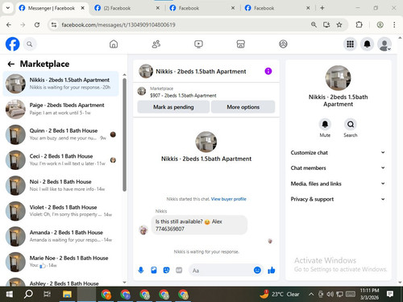Viewport: 403px width, 302px height.
Task: Open the Facebook menu grid icon
Action: (350, 44)
